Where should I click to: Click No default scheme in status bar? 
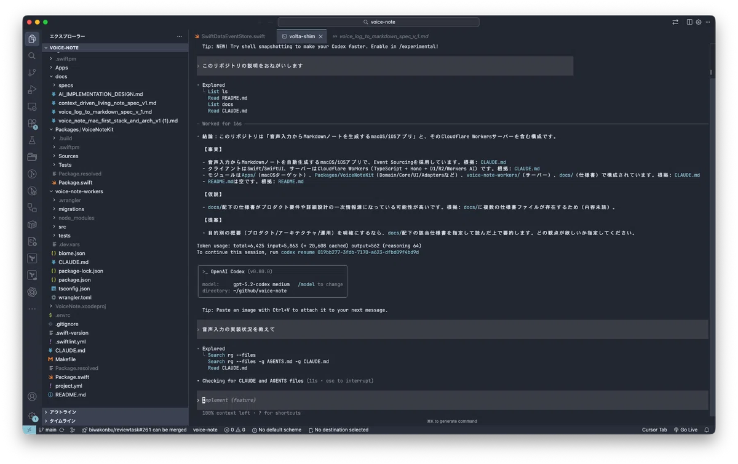tap(277, 430)
